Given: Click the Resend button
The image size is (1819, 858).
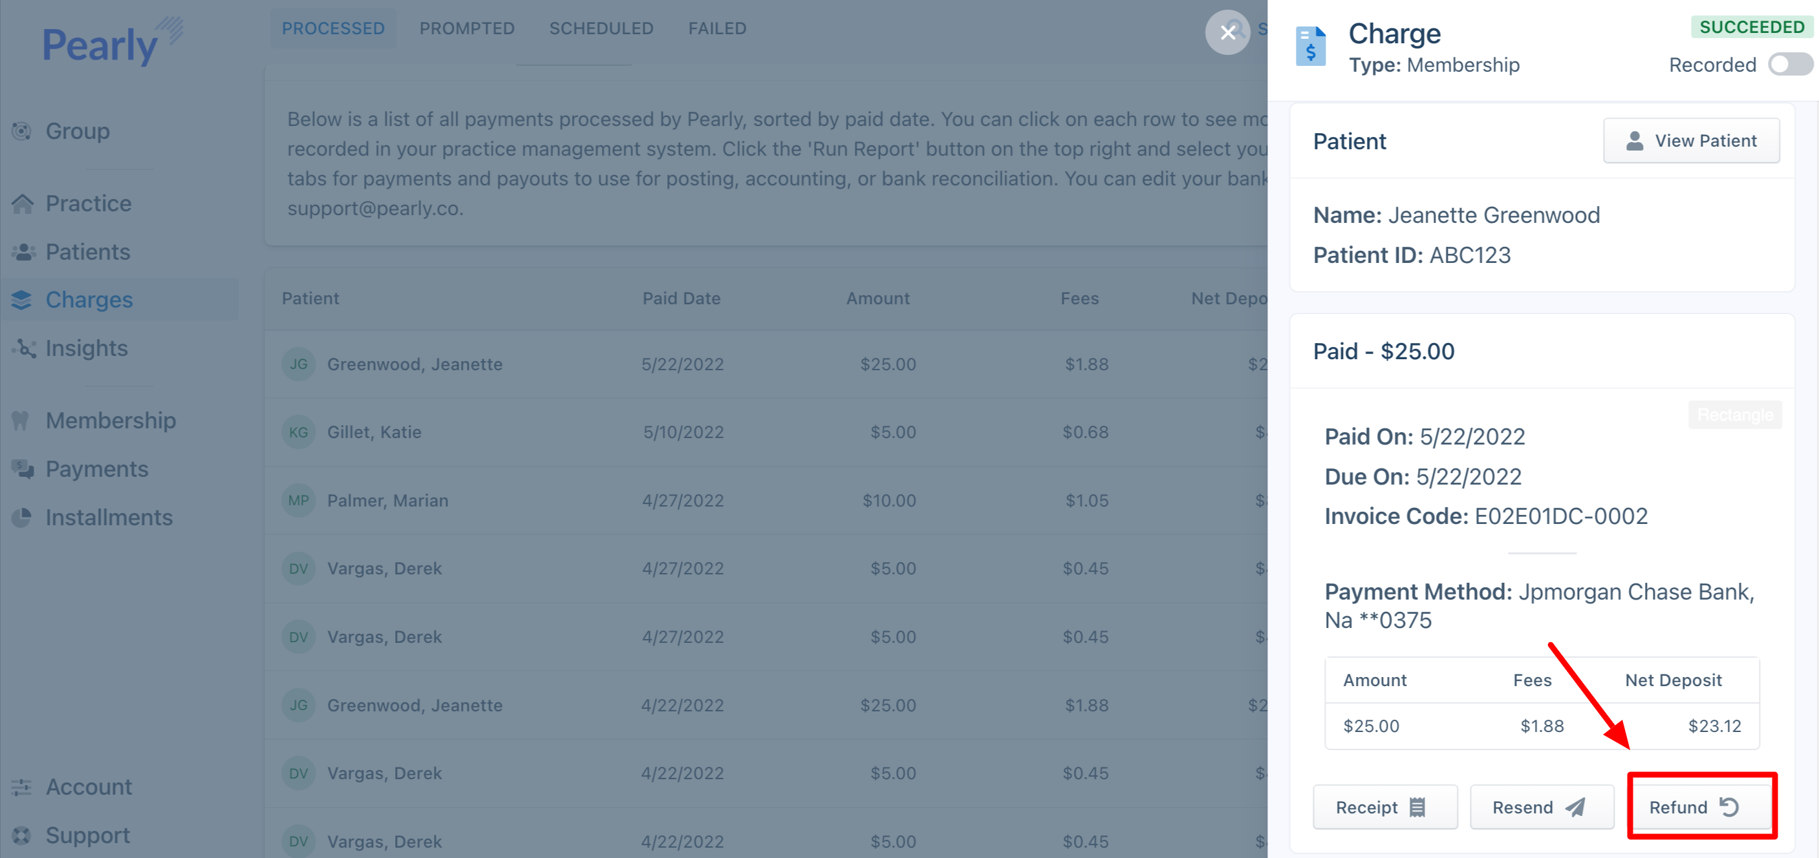Looking at the screenshot, I should (1541, 806).
